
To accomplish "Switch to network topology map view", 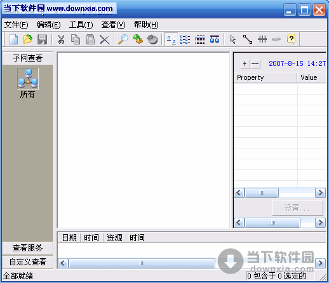I will 215,39.
